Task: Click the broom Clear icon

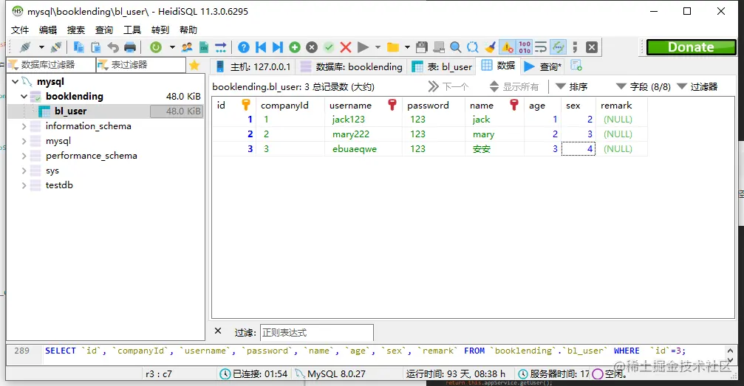Action: click(490, 47)
